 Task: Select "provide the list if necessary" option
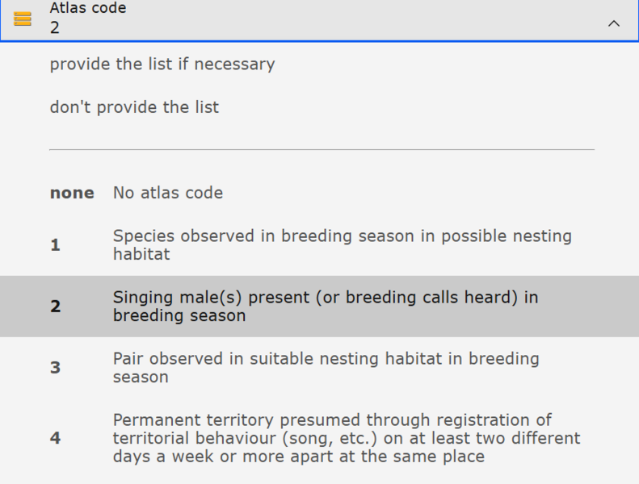tap(162, 65)
